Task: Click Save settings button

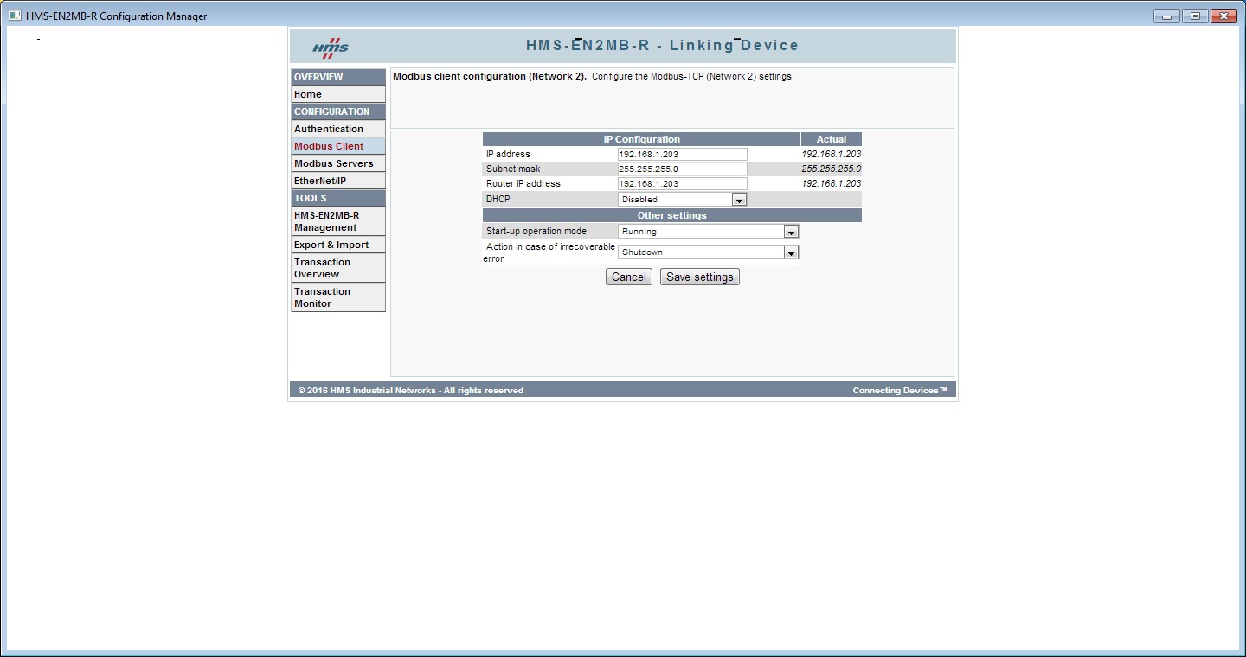Action: (x=699, y=277)
